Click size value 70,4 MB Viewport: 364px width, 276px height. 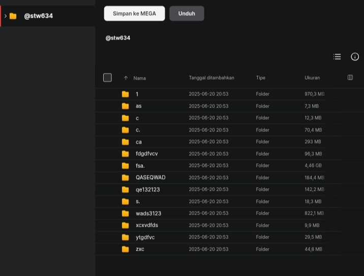313,130
